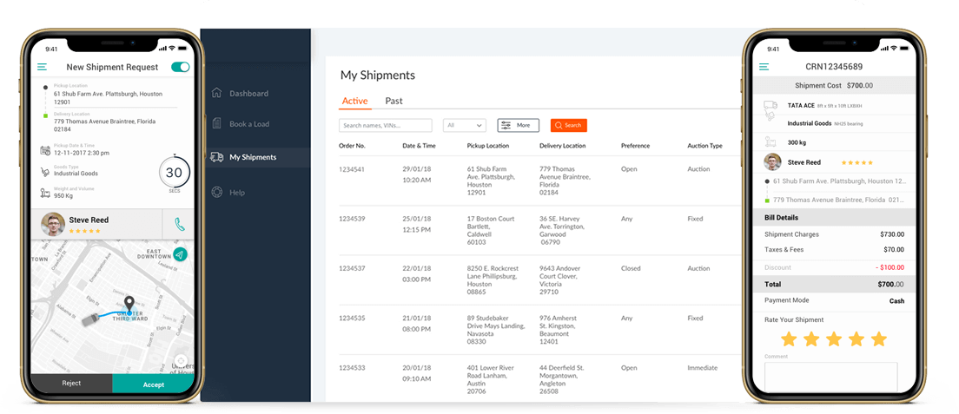This screenshot has height=414, width=959.
Task: Select order number 1234533
Action: coord(353,368)
